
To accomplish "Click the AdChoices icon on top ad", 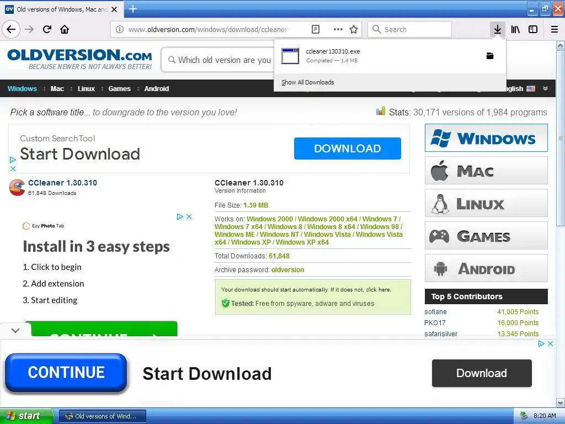I will pos(13,160).
